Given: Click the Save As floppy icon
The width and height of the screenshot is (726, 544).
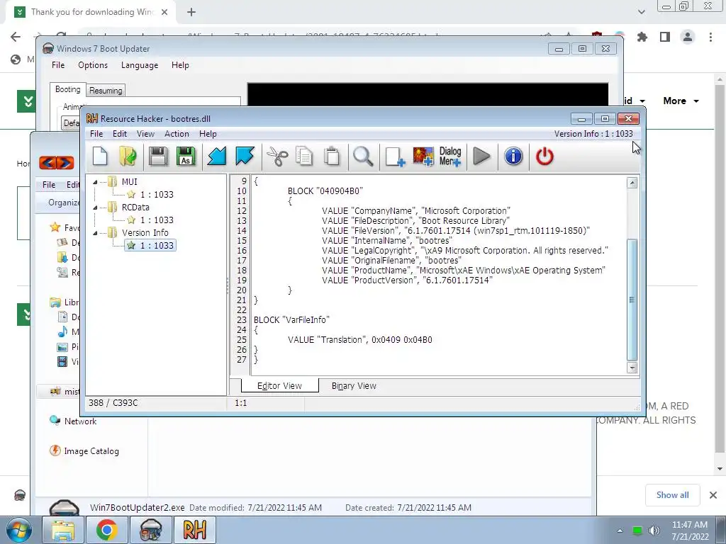Looking at the screenshot, I should pos(186,157).
